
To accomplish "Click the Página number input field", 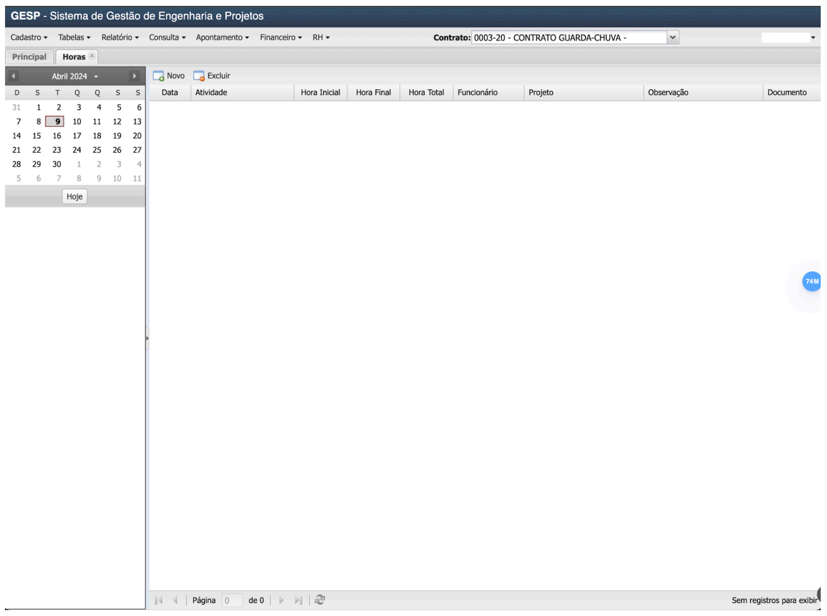I will point(232,600).
